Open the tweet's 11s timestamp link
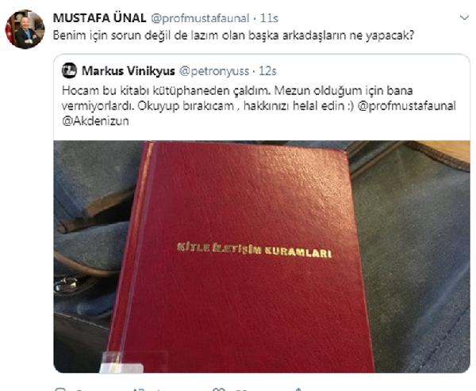 269,18
